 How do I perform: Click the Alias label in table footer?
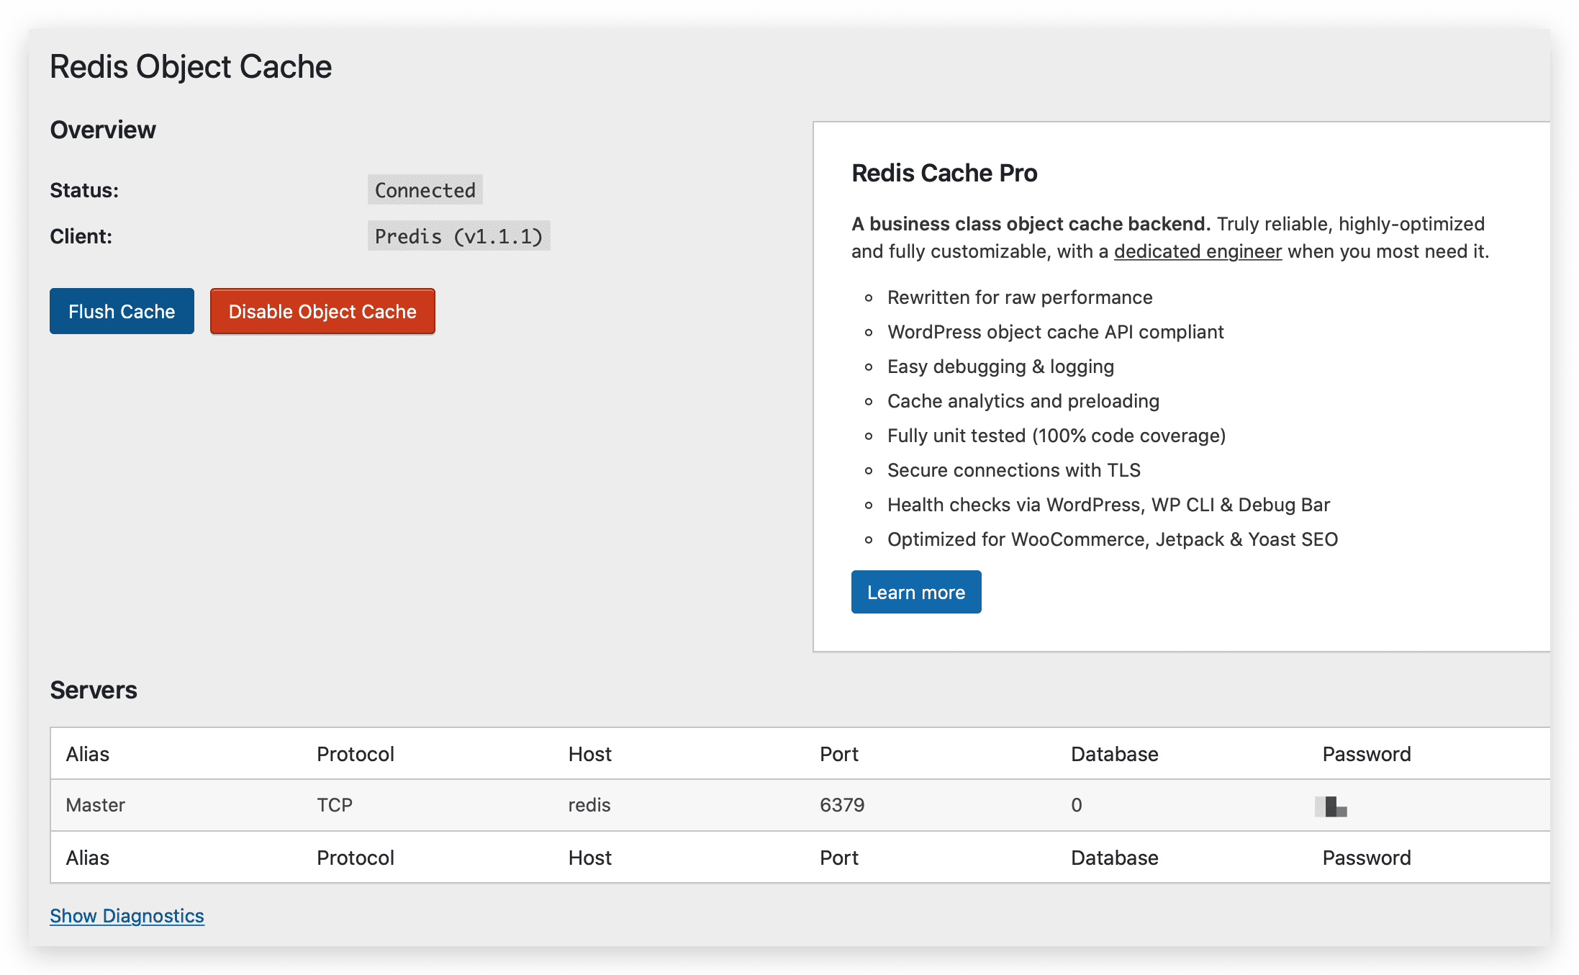(x=88, y=858)
